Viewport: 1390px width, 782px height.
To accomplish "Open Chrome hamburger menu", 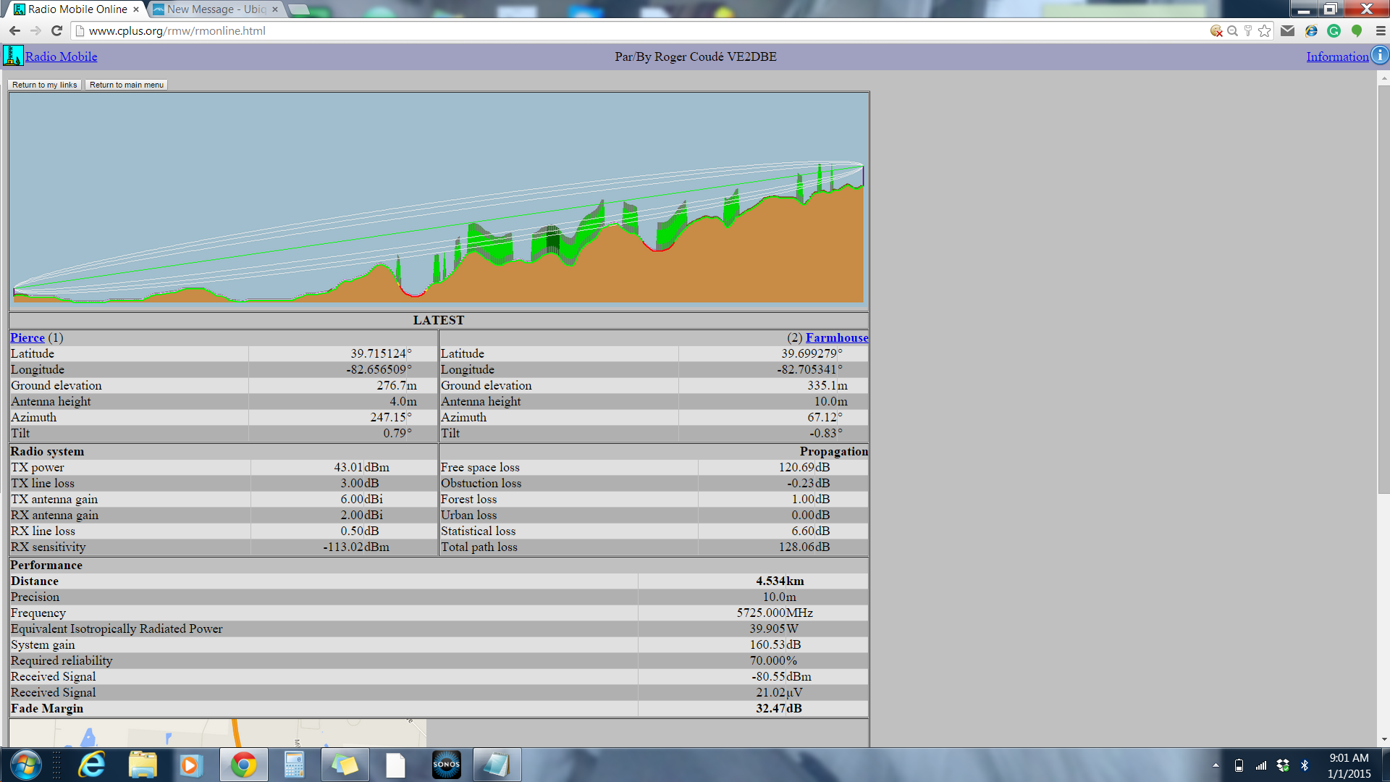I will 1380,31.
